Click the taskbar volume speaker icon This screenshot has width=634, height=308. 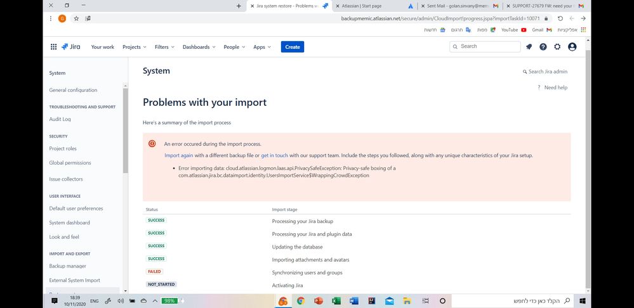coord(120,301)
